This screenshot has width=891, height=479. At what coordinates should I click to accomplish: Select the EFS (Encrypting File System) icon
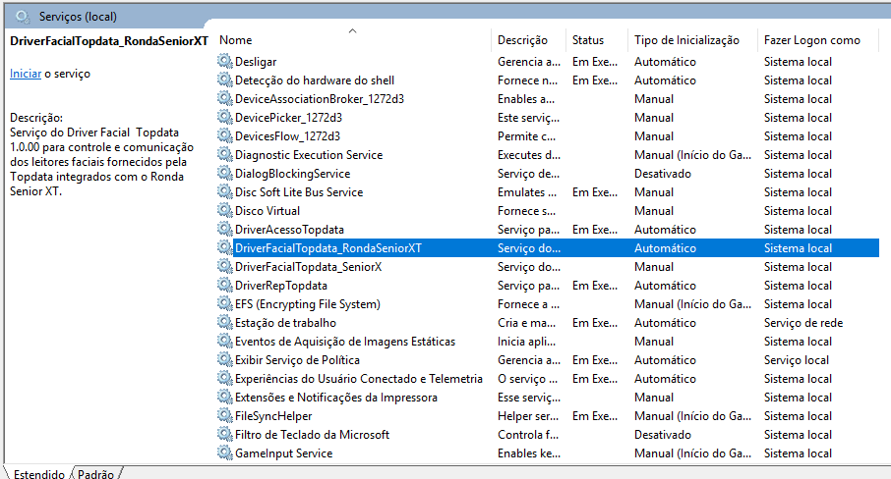[225, 304]
